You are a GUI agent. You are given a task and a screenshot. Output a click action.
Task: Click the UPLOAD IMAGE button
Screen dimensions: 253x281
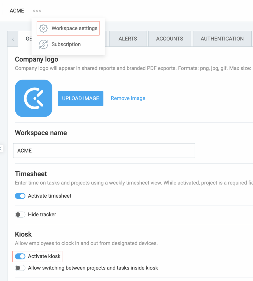pyautogui.click(x=80, y=99)
